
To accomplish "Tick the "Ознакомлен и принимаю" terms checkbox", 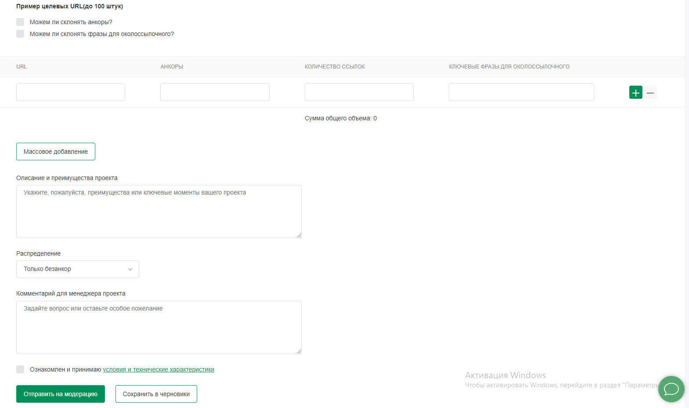I will click(20, 369).
